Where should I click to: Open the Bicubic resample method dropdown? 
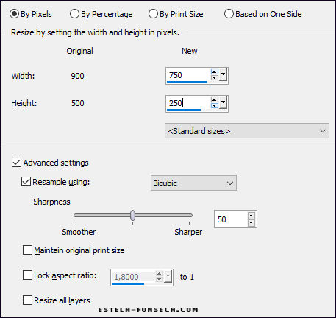point(193,183)
